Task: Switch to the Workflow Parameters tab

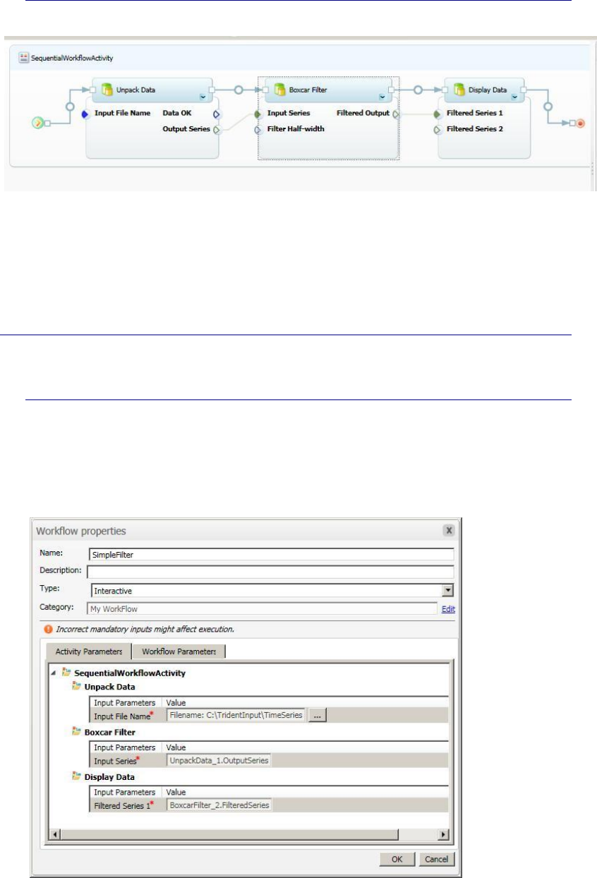Action: [x=179, y=651]
